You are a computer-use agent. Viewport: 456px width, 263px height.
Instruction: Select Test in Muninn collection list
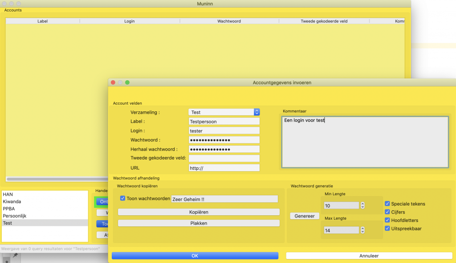45,223
